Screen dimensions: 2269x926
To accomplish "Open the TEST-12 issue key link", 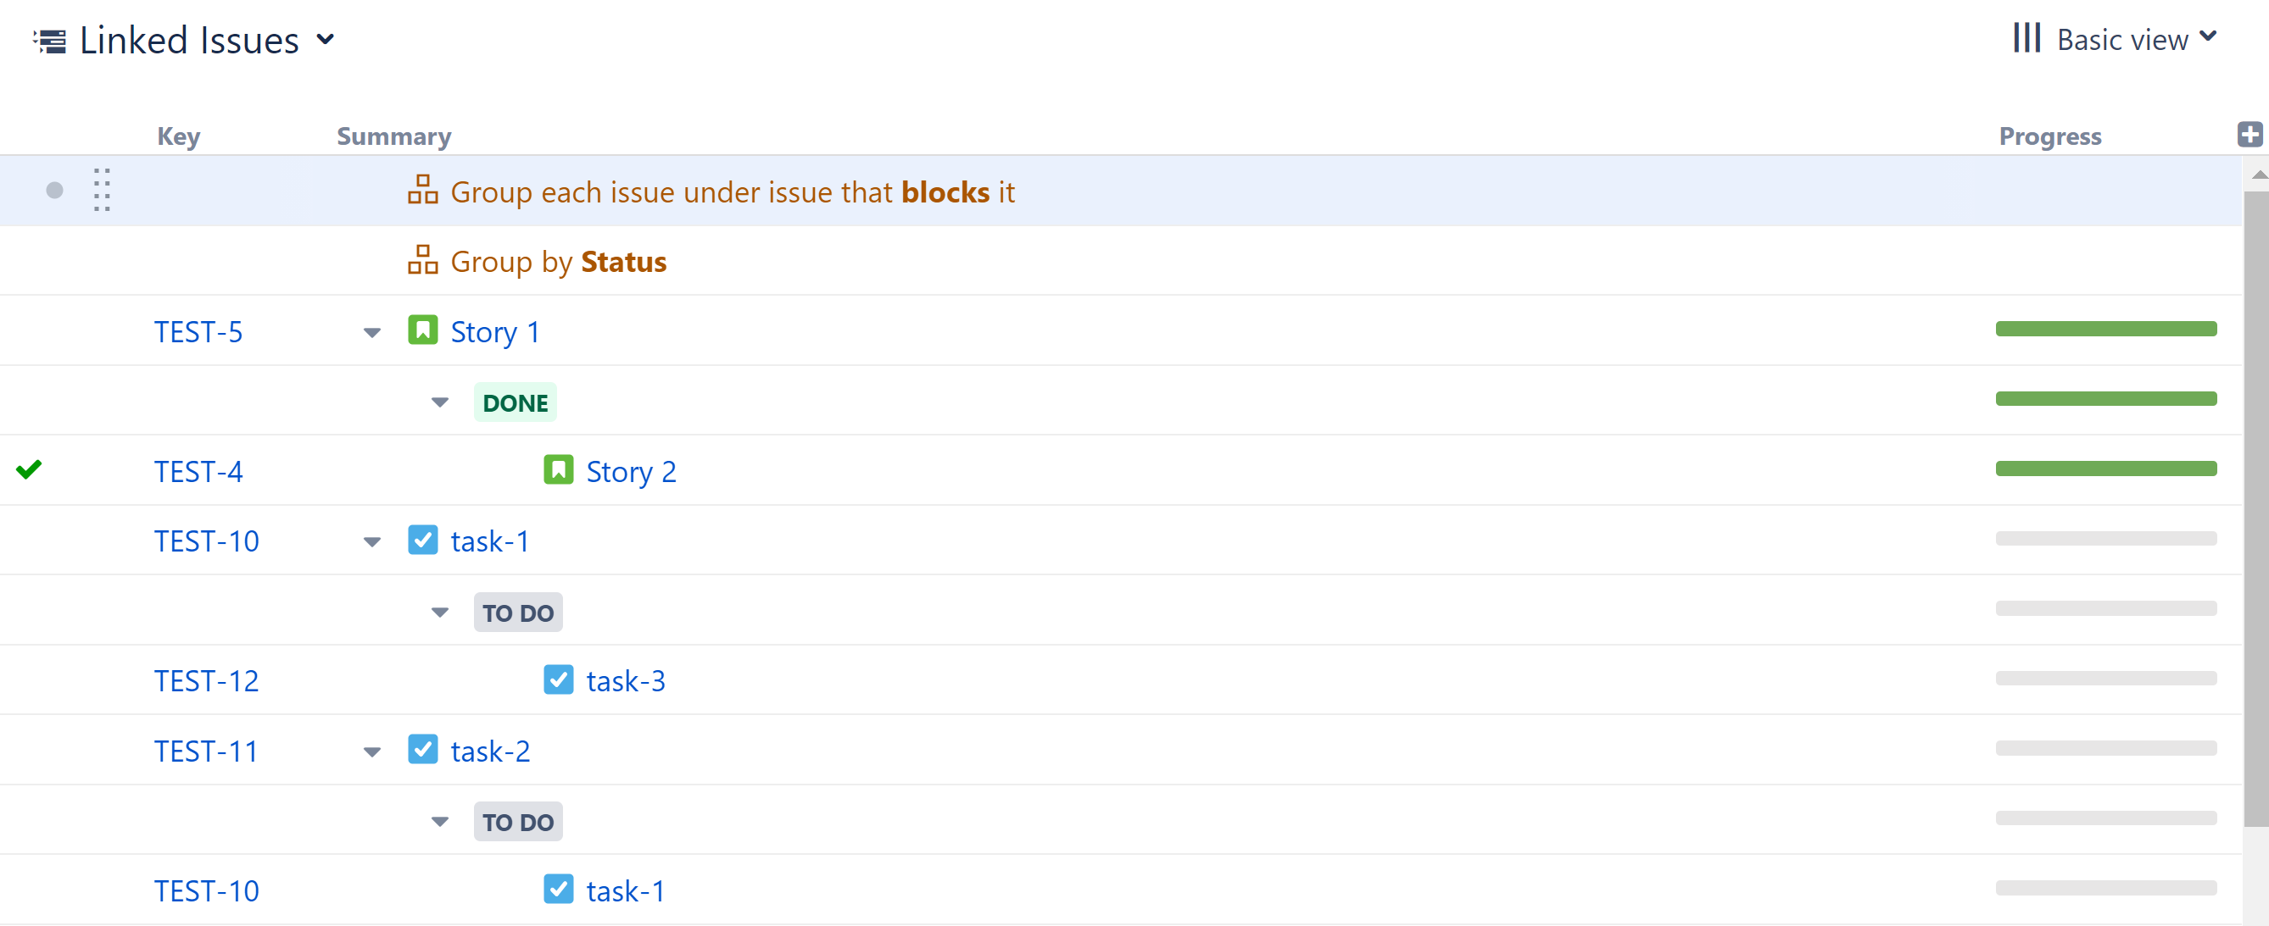I will [x=206, y=680].
